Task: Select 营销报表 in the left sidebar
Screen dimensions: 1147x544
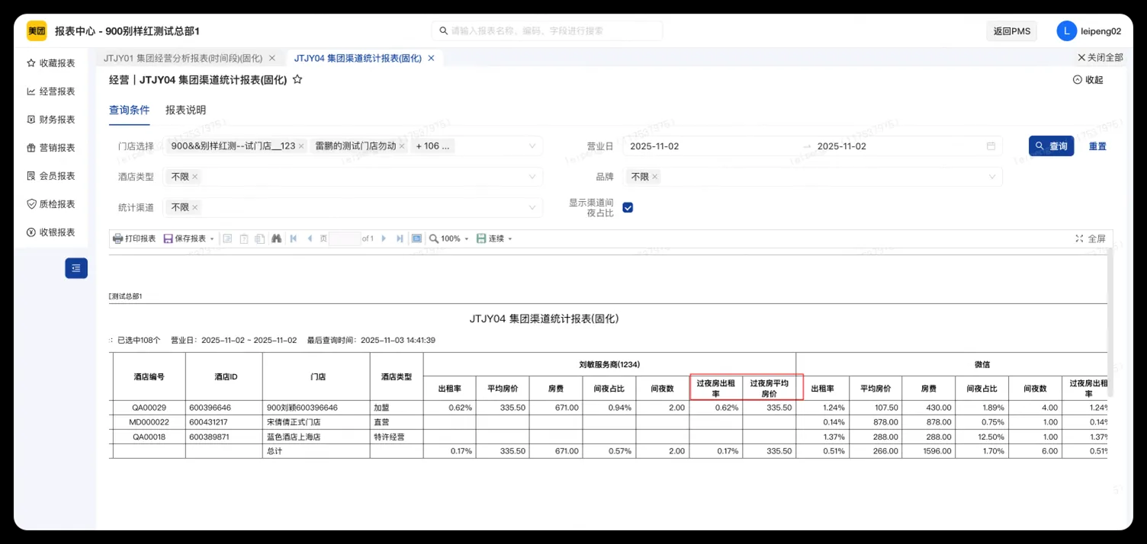Action: click(x=53, y=147)
